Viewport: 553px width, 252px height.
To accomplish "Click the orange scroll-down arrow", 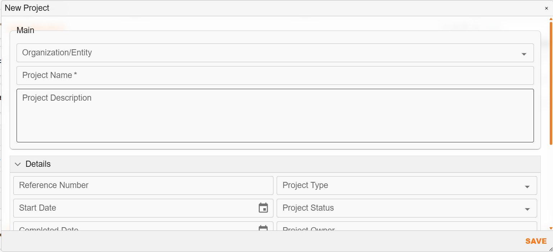I will [550, 229].
